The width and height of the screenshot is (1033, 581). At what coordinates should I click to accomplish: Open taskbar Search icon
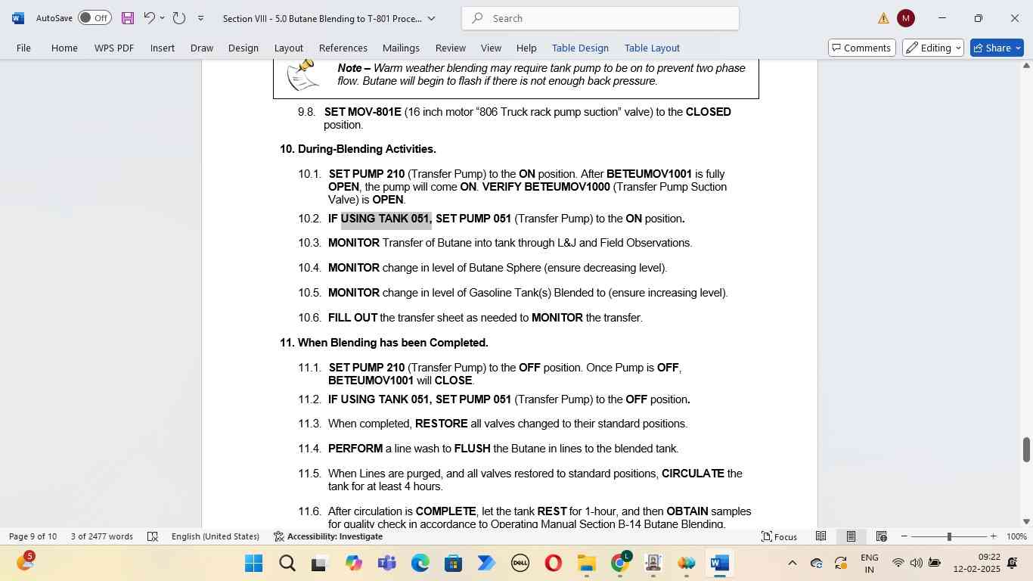click(x=287, y=564)
